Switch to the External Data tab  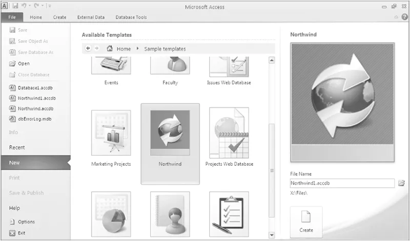coord(91,17)
